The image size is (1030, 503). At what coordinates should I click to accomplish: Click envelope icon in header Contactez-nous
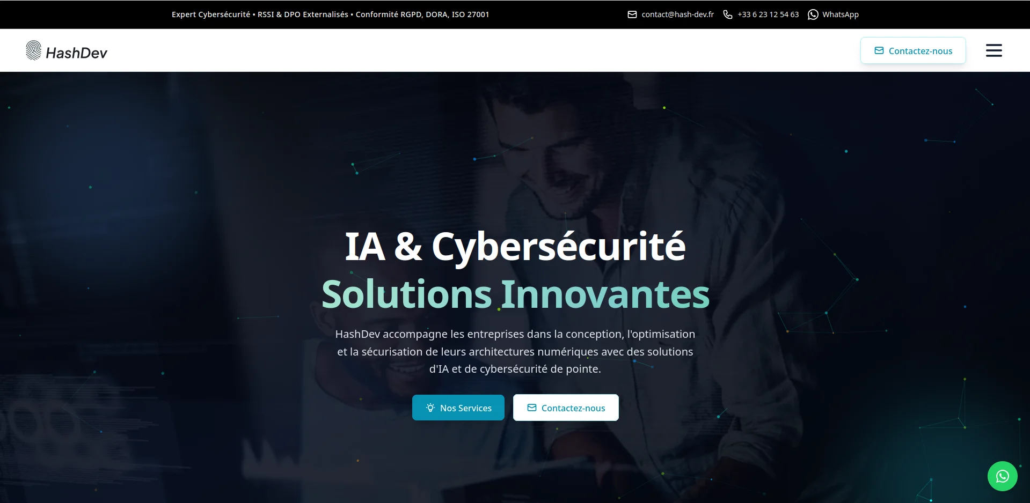tap(879, 50)
